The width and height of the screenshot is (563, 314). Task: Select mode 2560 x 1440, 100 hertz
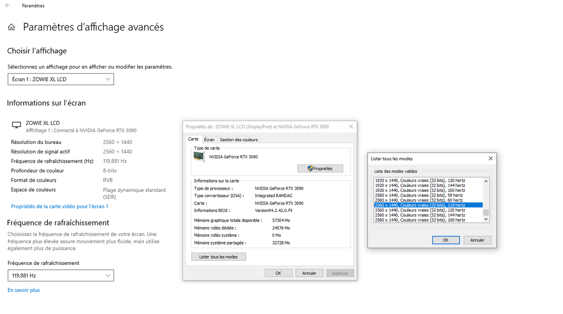pos(428,220)
